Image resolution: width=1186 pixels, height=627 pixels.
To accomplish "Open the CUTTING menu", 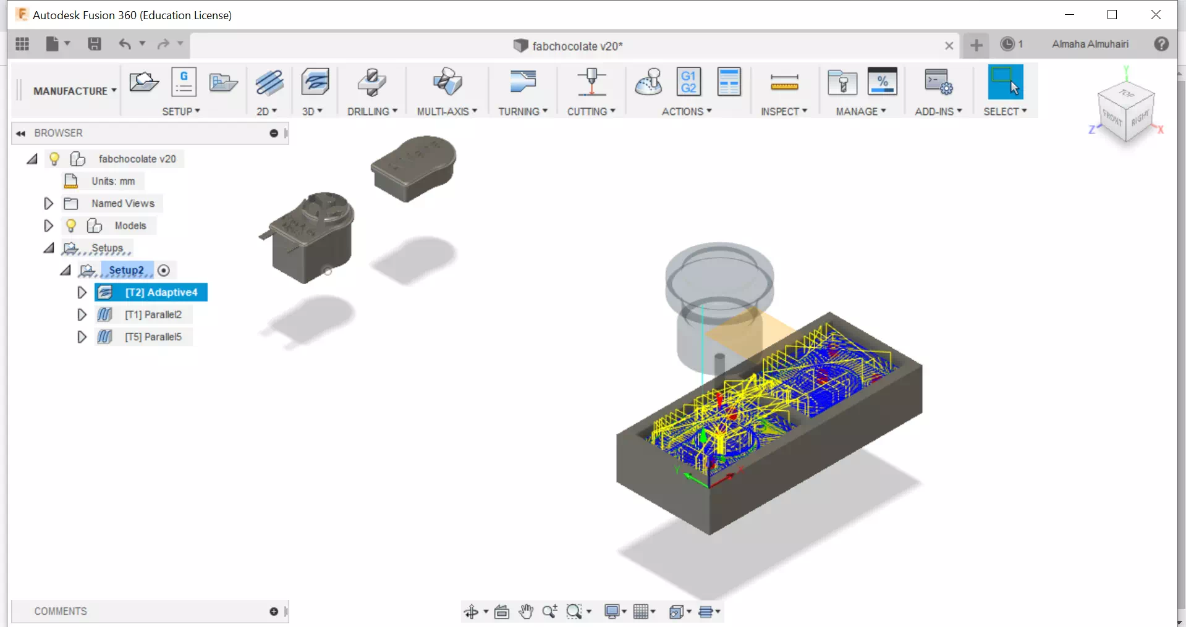I will (x=591, y=111).
